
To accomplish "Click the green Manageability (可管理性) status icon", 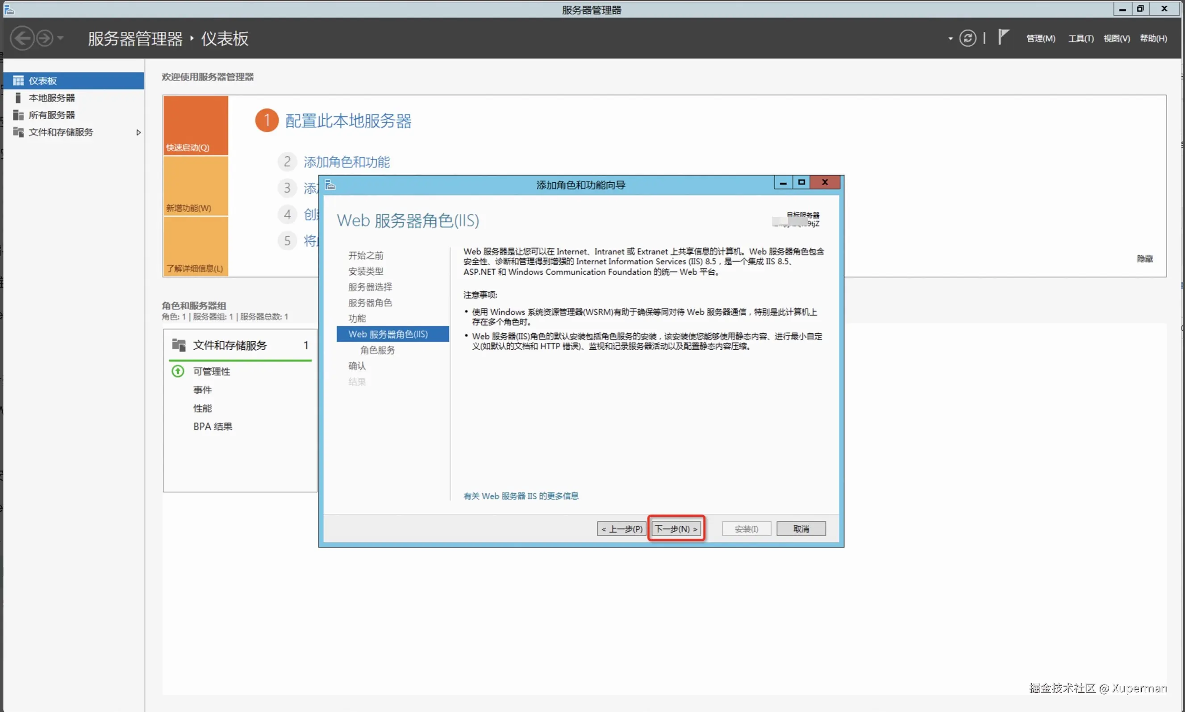I will pos(178,371).
